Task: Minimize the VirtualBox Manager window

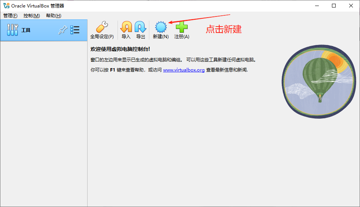Action: click(317, 6)
